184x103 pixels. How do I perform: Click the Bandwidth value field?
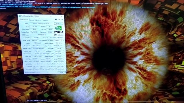point(58,51)
